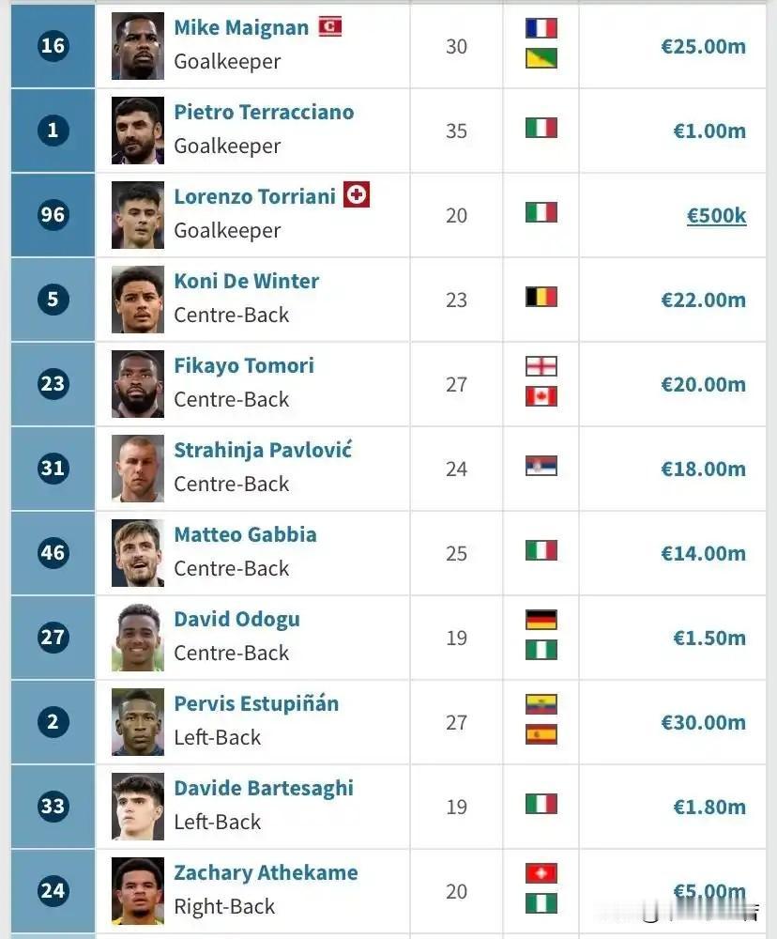The width and height of the screenshot is (777, 939).
Task: Open Matteo Gabbia's player page
Action: point(246,534)
